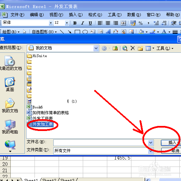Decrease decimal places
Screen dimensions: 181x181
click(x=164, y=23)
